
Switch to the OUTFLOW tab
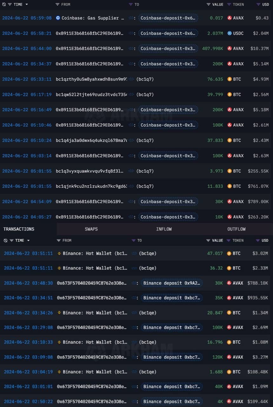click(236, 229)
